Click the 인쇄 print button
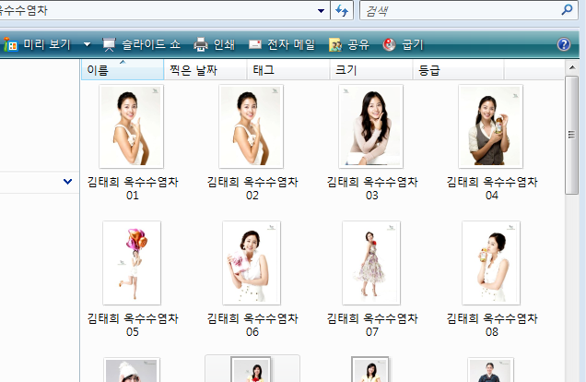The image size is (586, 382). (215, 44)
